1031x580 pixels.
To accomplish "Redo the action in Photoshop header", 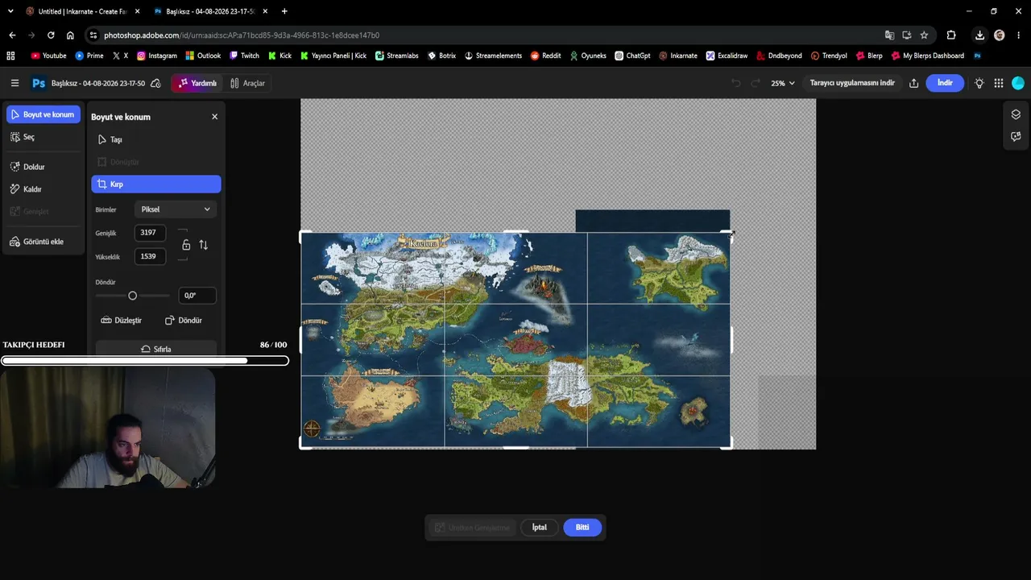I will tap(756, 83).
